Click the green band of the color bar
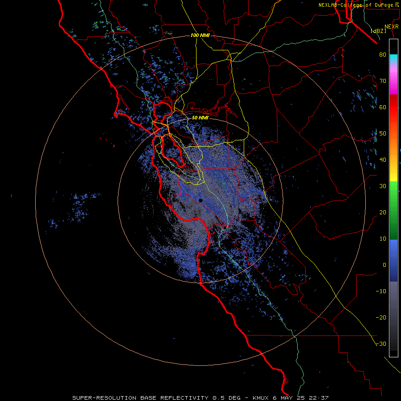This screenshot has height=401, width=401. (x=393, y=211)
